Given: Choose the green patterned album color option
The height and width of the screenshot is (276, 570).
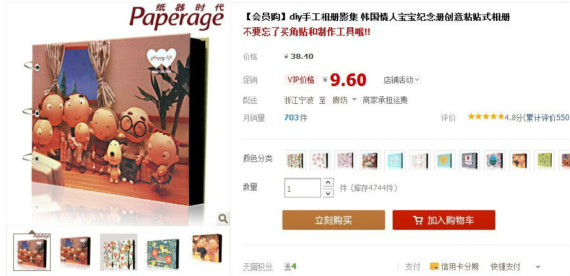Looking at the screenshot, I should pyautogui.click(x=544, y=160).
